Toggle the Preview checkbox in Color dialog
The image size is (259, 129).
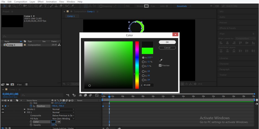click(160, 65)
